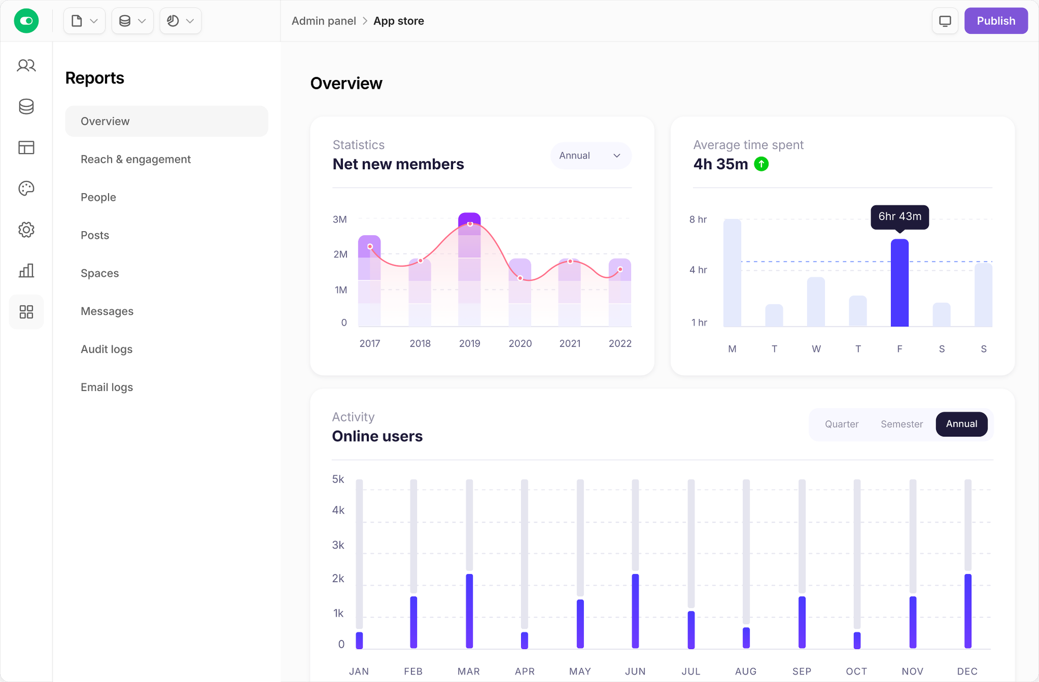Viewport: 1039px width, 682px height.
Task: Open the Annual period dropdown
Action: [x=590, y=156]
